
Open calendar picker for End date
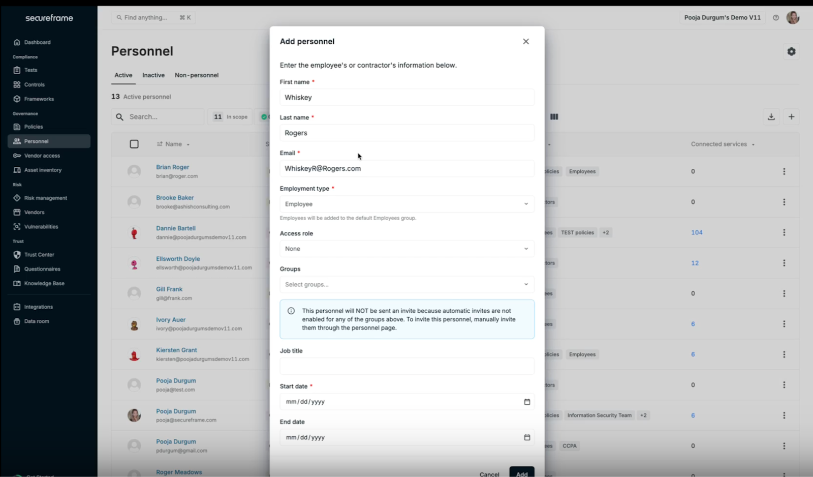[527, 437]
